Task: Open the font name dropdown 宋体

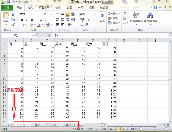Action: 41,14
